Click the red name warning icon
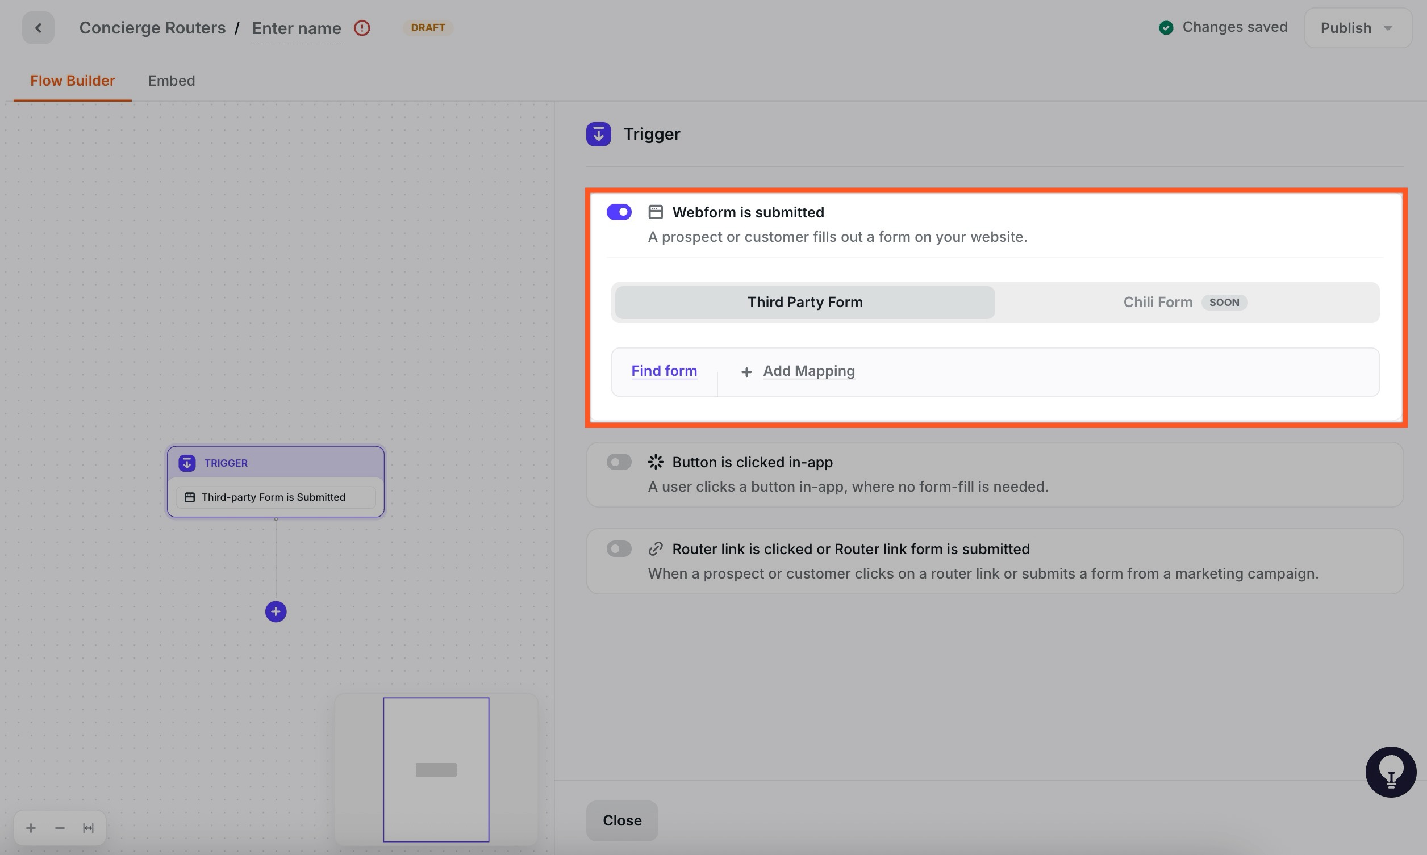 click(362, 28)
